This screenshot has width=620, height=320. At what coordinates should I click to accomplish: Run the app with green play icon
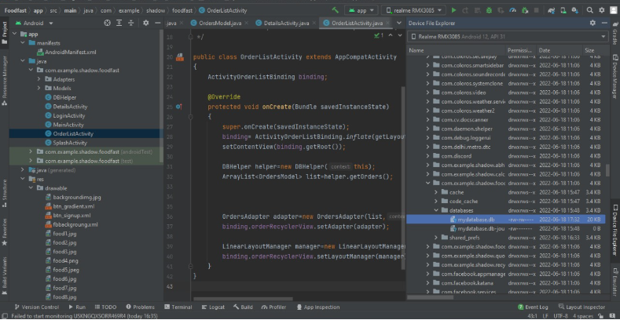pos(454,10)
